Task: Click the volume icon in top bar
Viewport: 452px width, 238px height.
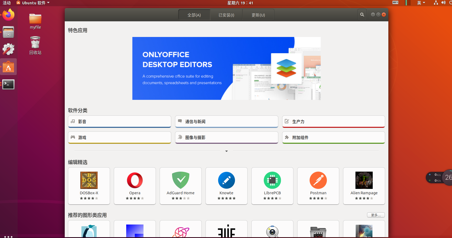Action: click(x=443, y=3)
